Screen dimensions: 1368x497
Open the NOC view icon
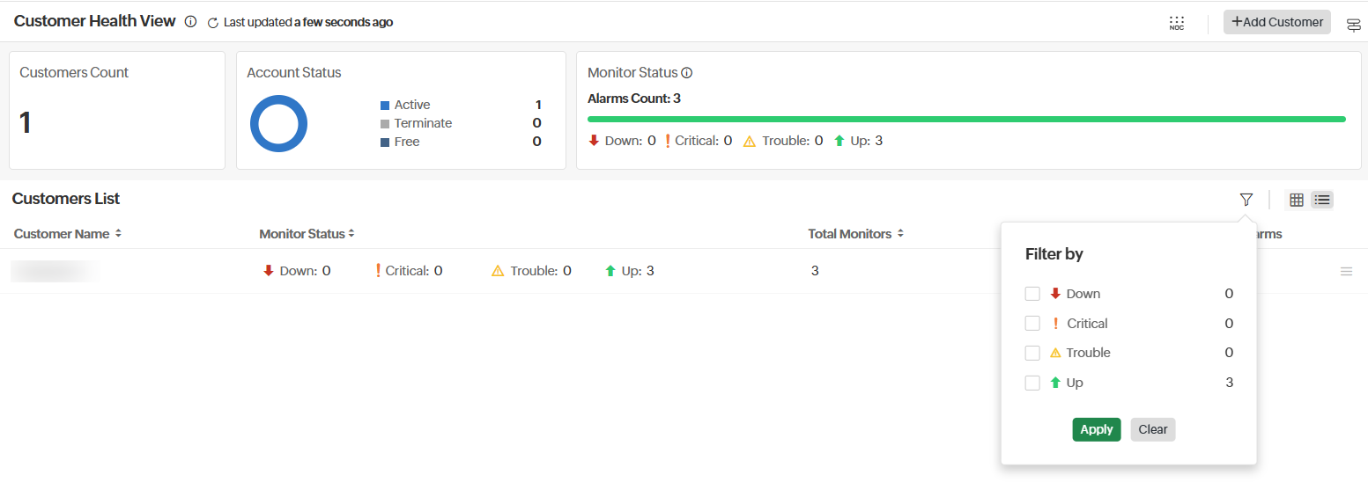tap(1176, 23)
